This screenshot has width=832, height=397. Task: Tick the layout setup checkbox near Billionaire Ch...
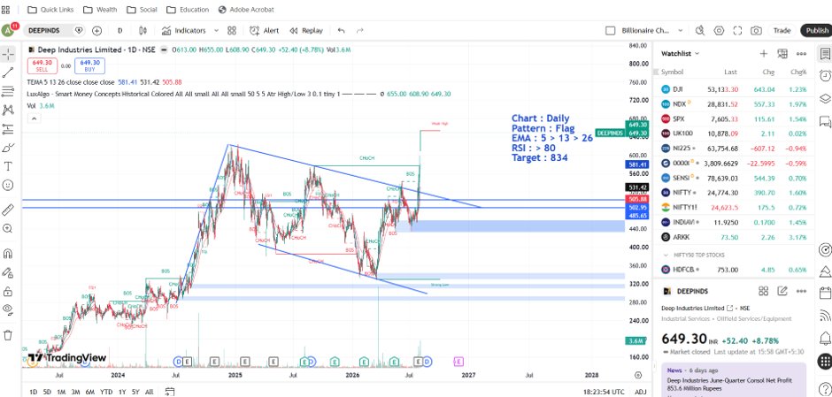pyautogui.click(x=610, y=30)
